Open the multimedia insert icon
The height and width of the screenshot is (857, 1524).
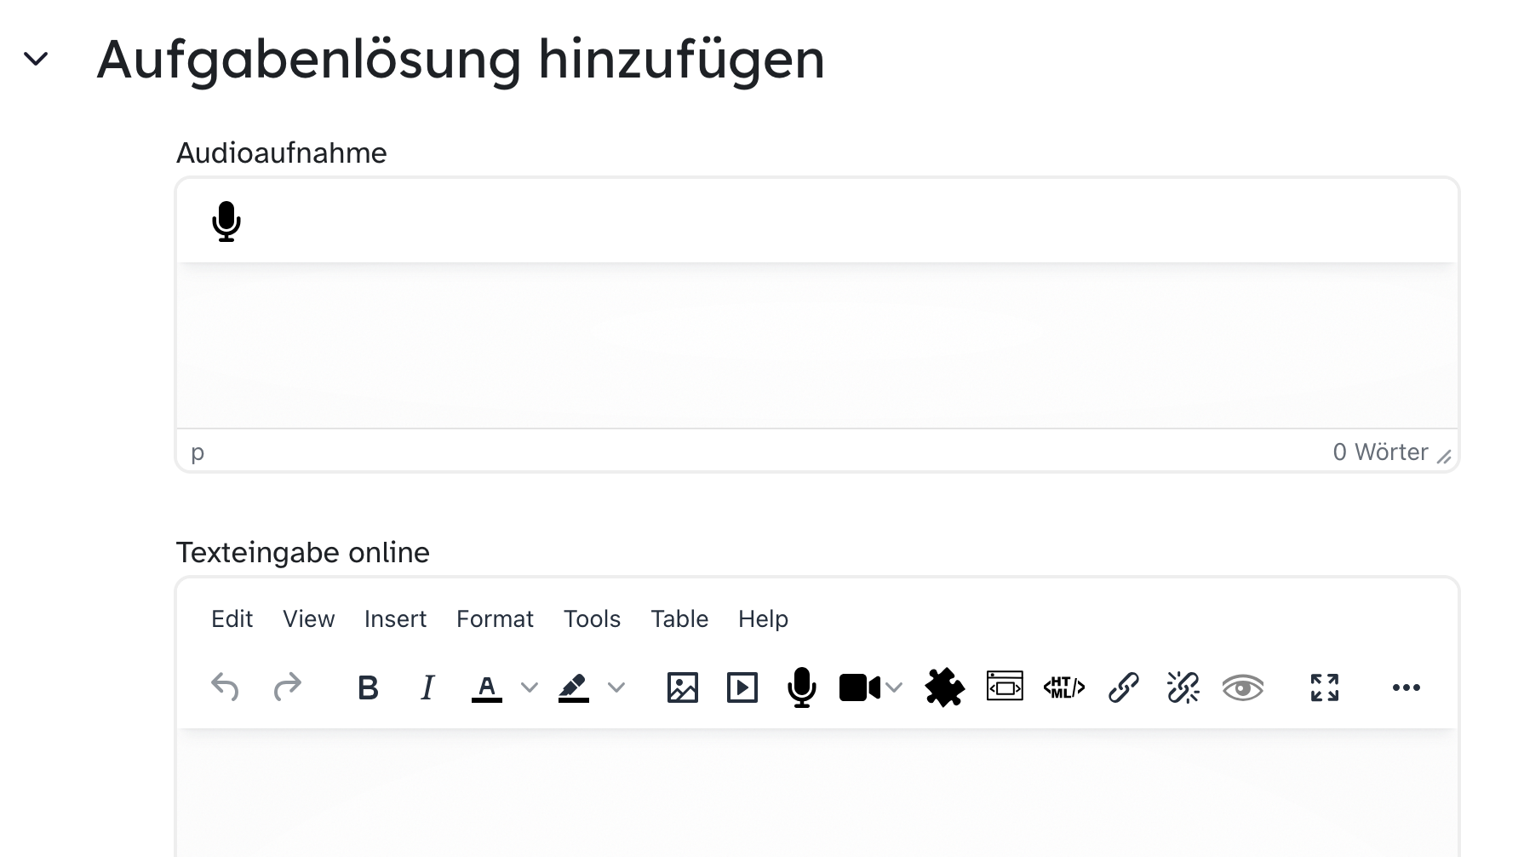point(742,687)
